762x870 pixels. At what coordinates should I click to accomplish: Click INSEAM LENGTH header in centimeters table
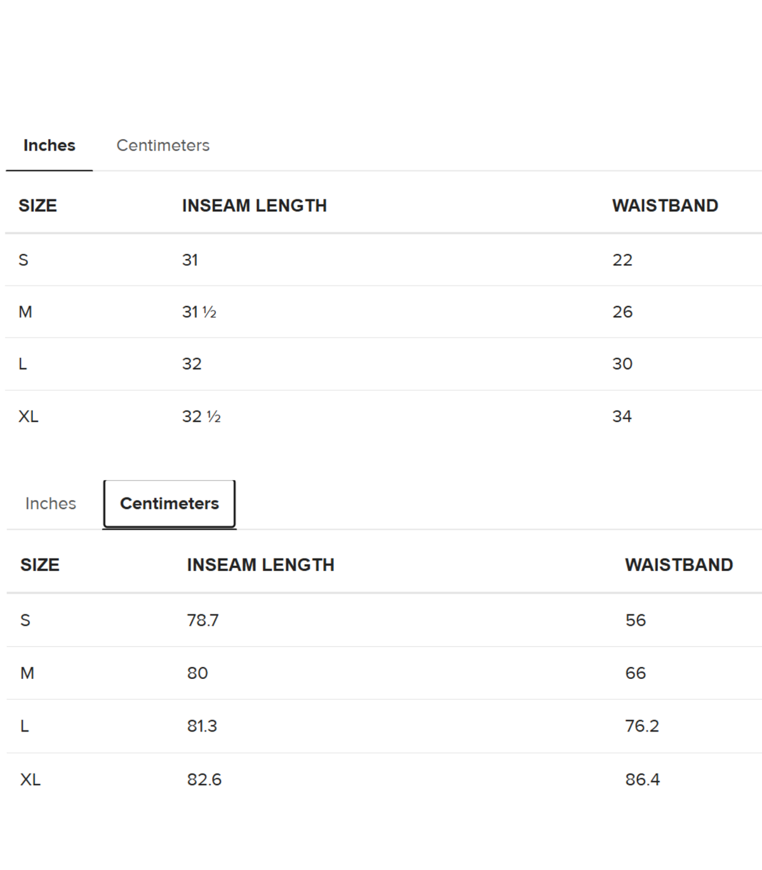[x=260, y=565]
